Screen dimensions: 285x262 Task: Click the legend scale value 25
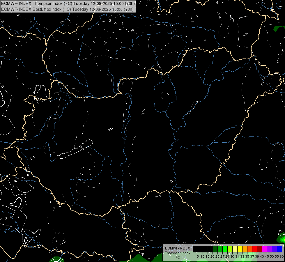pyautogui.click(x=217, y=256)
